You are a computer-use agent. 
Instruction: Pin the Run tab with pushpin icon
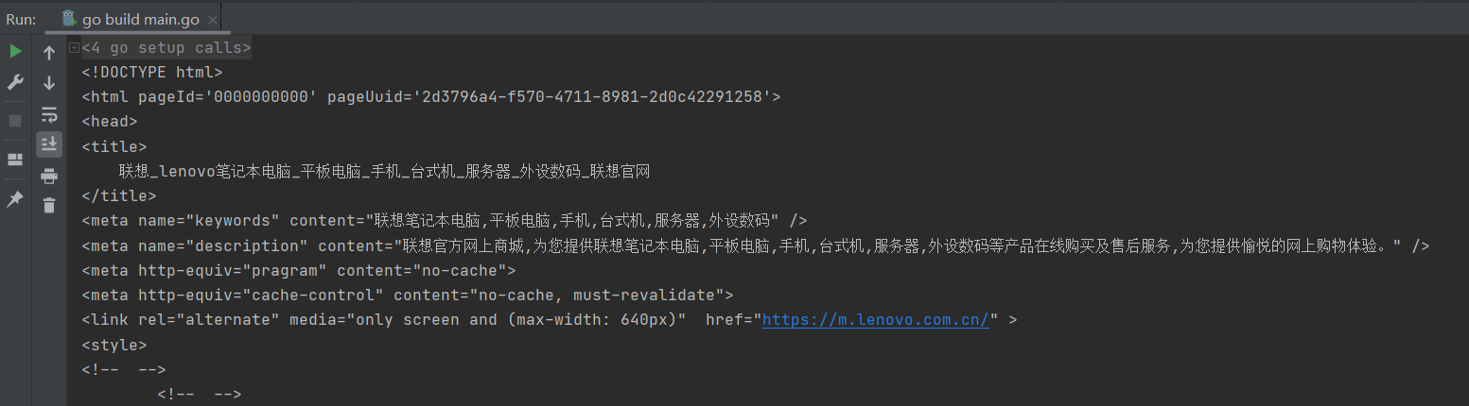click(x=15, y=199)
